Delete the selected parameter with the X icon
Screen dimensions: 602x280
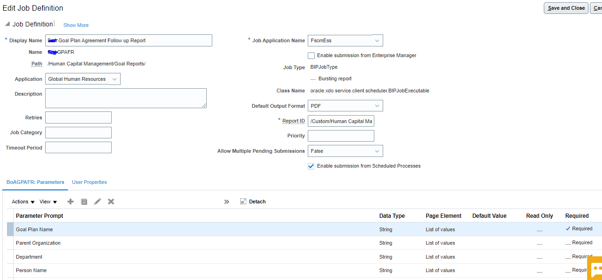[x=110, y=202]
